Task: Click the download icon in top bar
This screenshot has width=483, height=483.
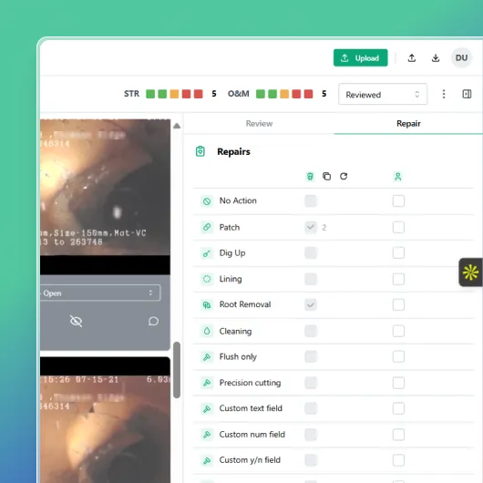Action: point(436,58)
